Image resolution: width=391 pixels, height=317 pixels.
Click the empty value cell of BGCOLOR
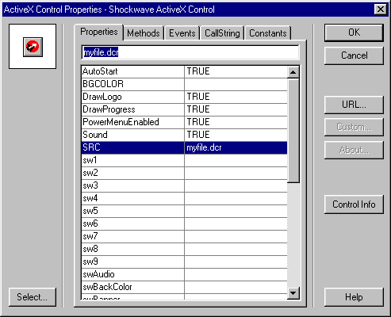[x=236, y=84]
